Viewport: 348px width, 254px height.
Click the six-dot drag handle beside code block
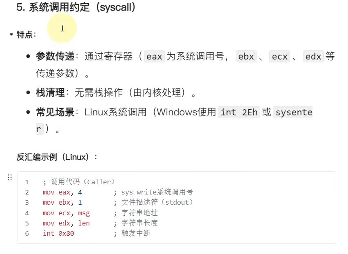tap(10, 177)
